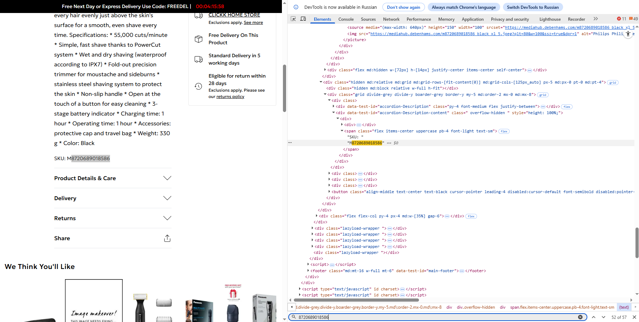
Task: Click the img src mediahub URL
Action: (473, 34)
